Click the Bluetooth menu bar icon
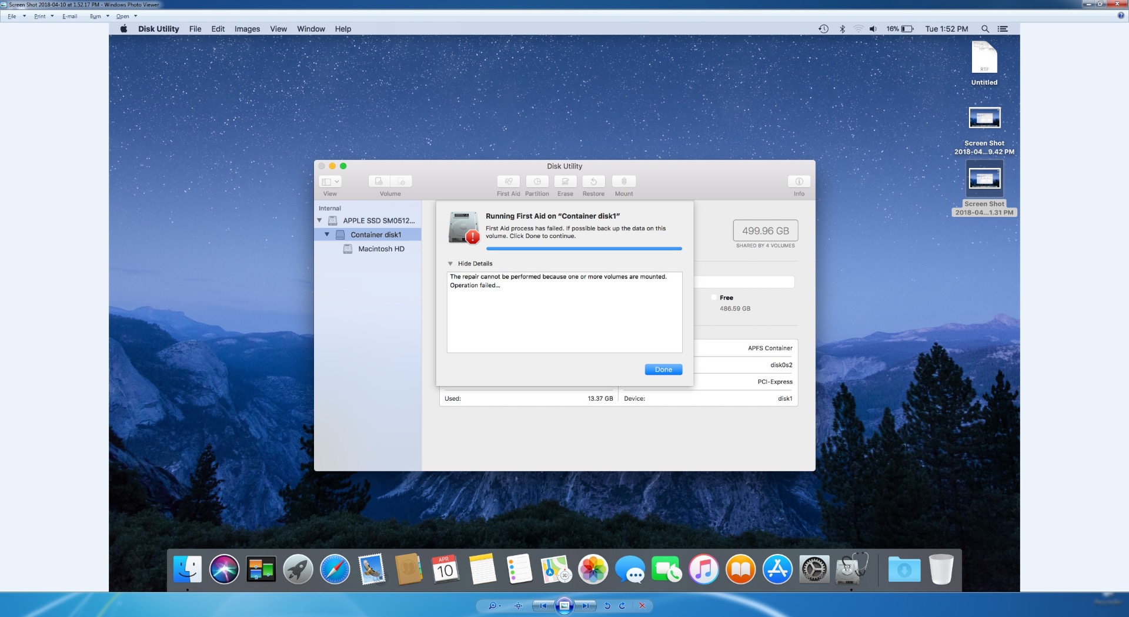Screen dimensions: 1129x617 [842, 29]
